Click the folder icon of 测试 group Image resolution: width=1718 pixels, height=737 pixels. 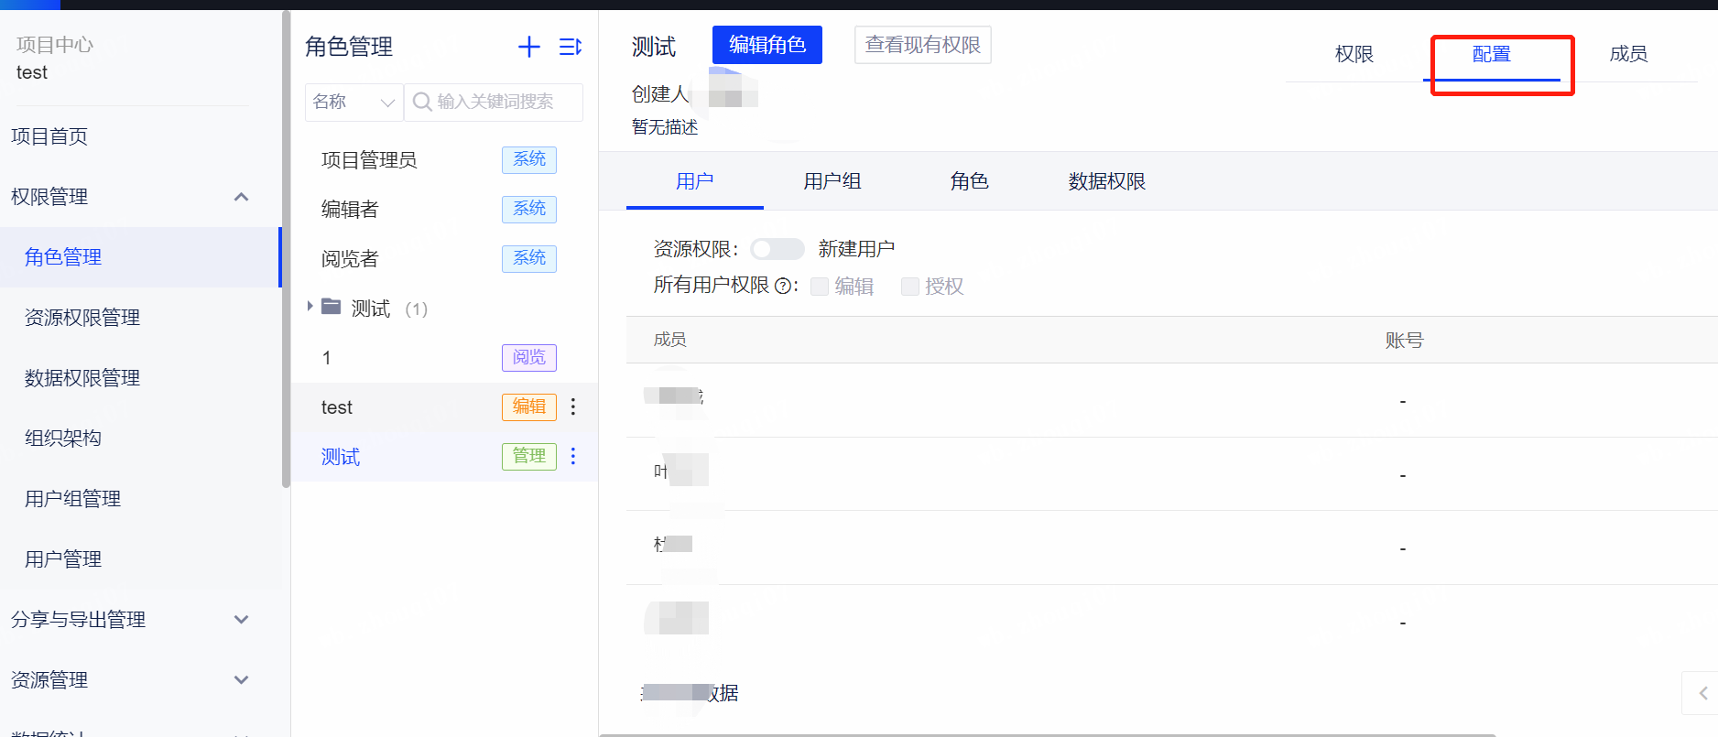click(x=332, y=308)
